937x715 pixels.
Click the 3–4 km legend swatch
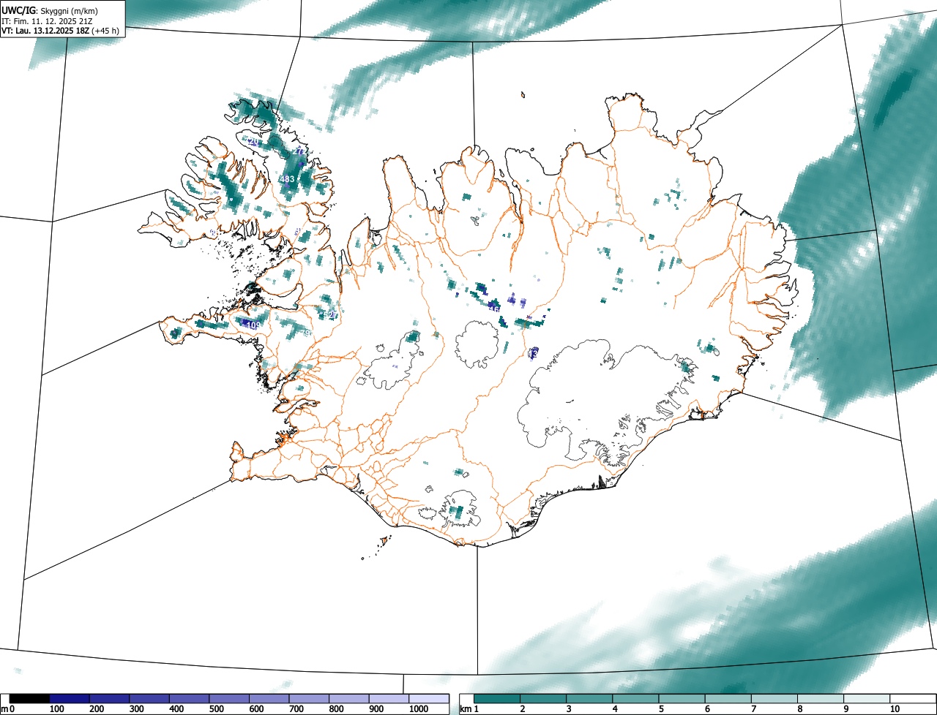(589, 698)
